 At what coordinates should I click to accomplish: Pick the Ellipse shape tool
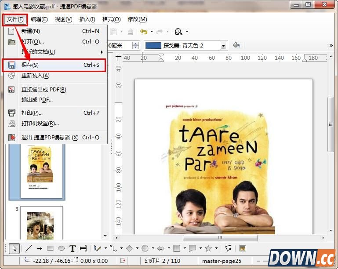[62, 248]
